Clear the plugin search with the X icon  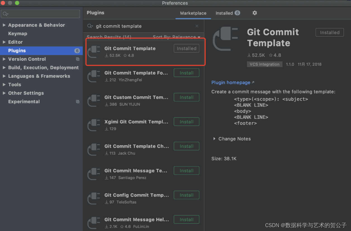pyautogui.click(x=197, y=26)
